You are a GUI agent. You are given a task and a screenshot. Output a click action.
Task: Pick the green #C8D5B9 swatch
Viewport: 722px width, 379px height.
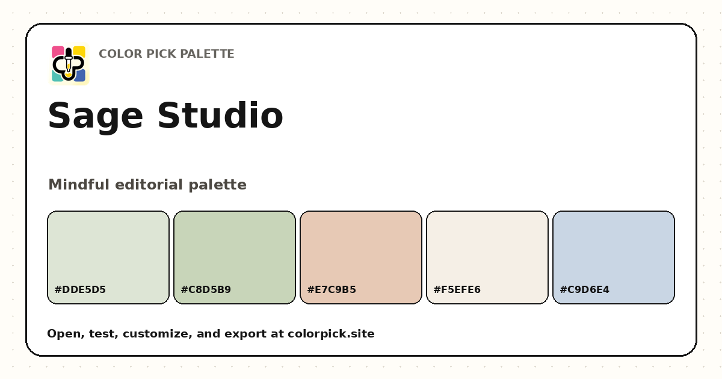[x=235, y=257]
